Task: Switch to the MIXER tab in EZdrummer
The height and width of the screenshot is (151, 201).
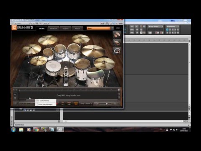Action: pos(77,29)
